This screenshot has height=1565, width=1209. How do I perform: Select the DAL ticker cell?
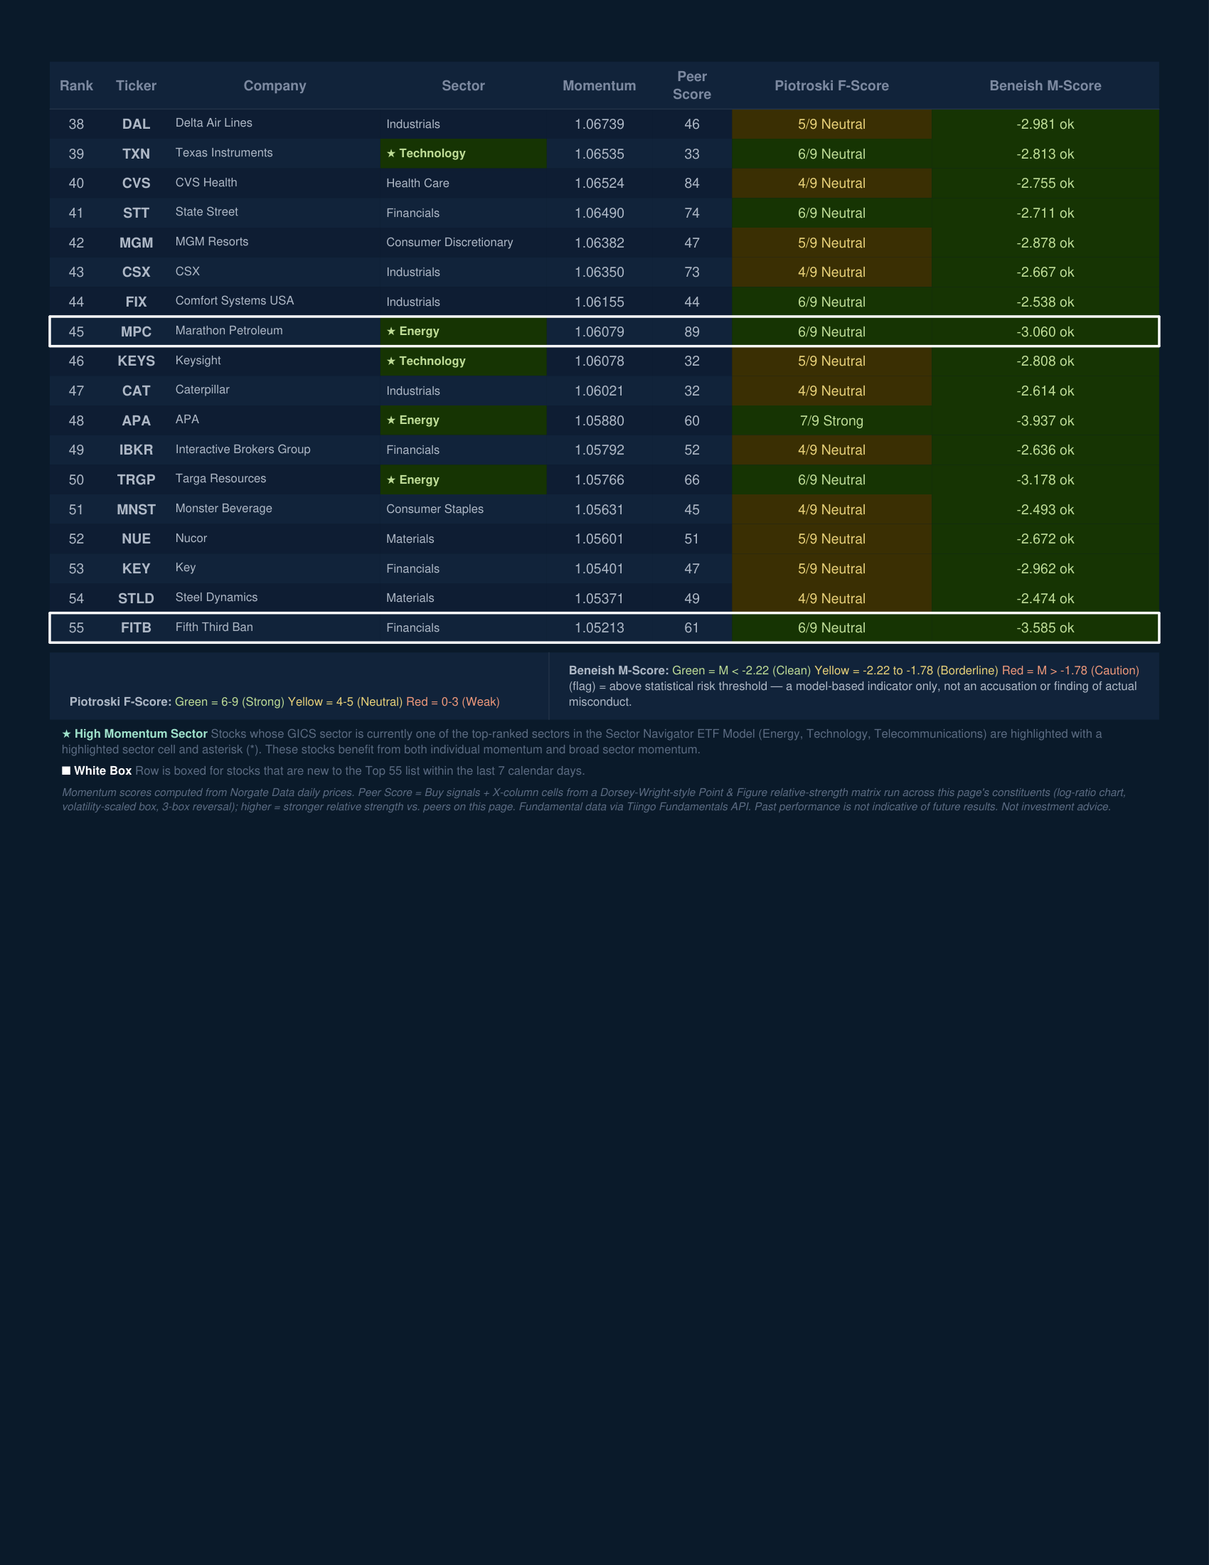coord(136,124)
